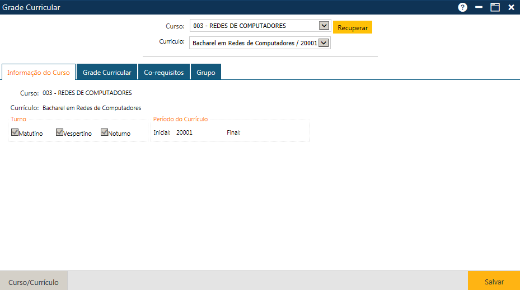Open the Co-requisitos tab
The width and height of the screenshot is (520, 290).
tap(163, 73)
